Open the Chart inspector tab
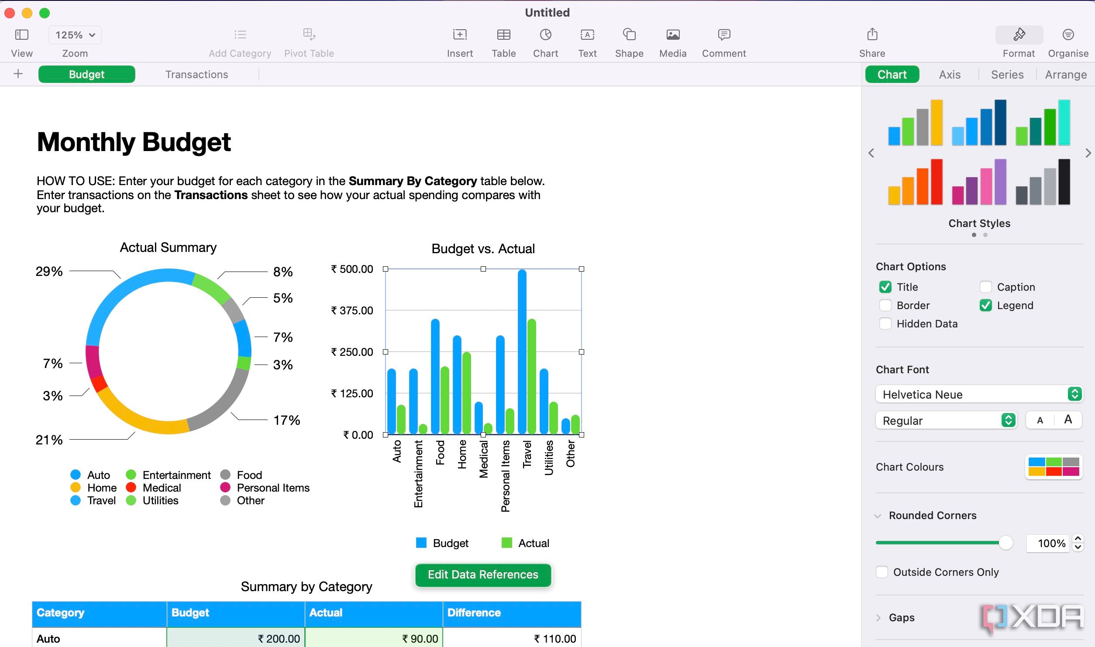Screen dimensions: 1095x647 [892, 75]
